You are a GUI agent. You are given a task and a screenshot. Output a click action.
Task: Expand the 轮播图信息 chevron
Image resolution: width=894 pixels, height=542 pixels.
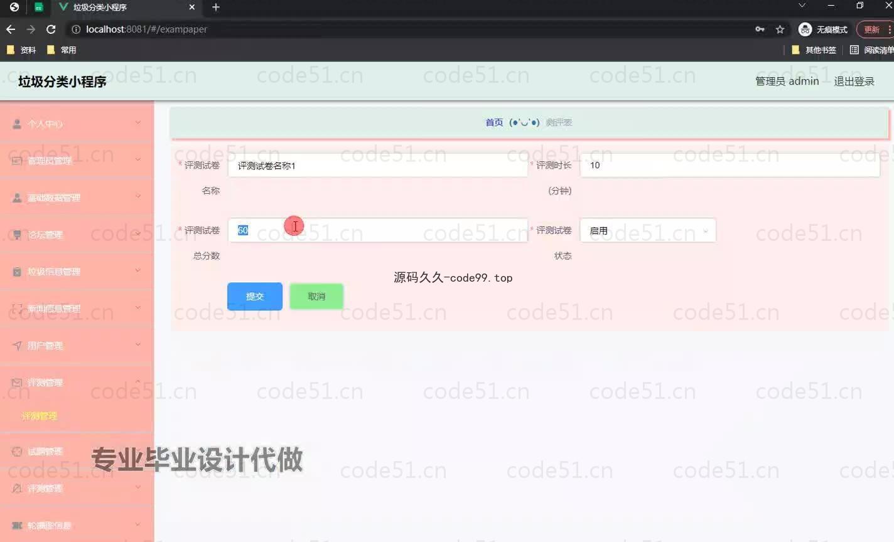[138, 524]
